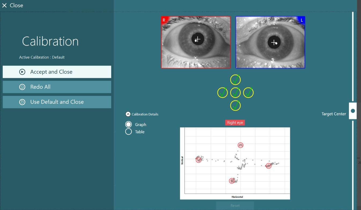Click Use Default and Close
The height and width of the screenshot is (210, 361).
[57, 102]
